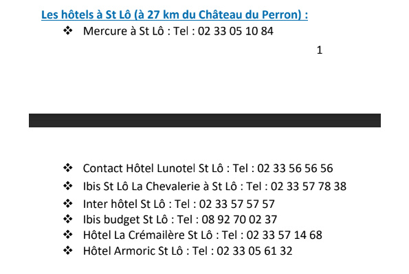Click the Hôtel Armoric number 02 33 05 61 32
Image resolution: width=409 pixels, height=274 pixels.
pos(254,251)
